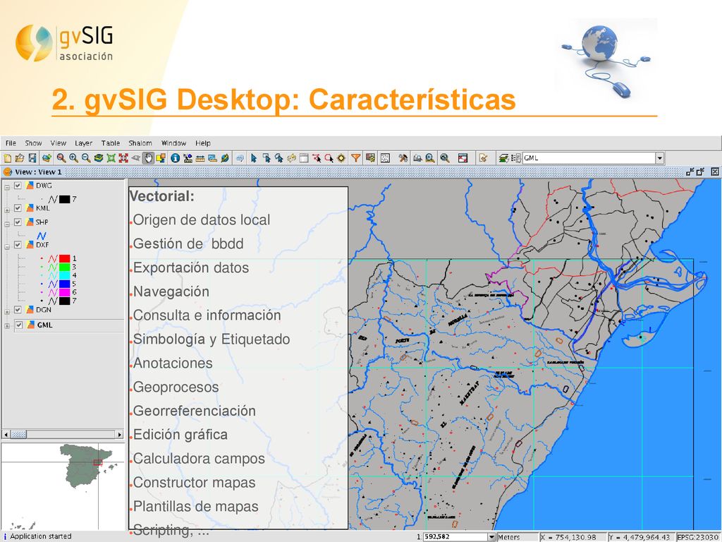Click the green swatch for DXF class 3
The height and width of the screenshot is (542, 722).
tap(64, 267)
